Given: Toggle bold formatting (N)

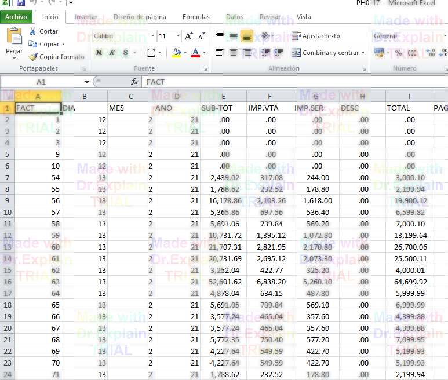Looking at the screenshot, I should [x=98, y=53].
